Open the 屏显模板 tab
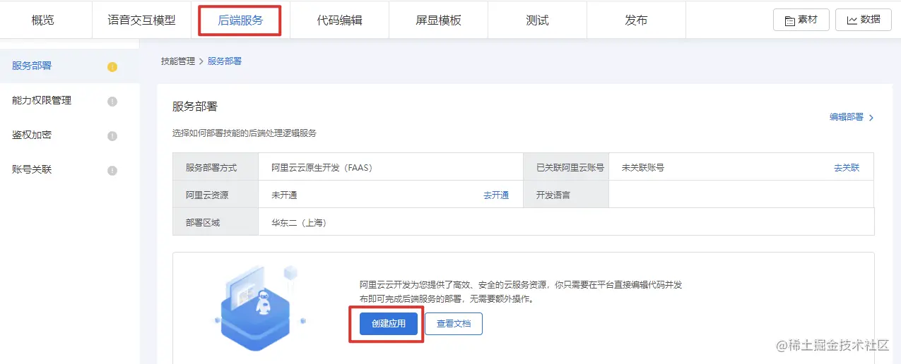901x364 pixels. tap(438, 20)
